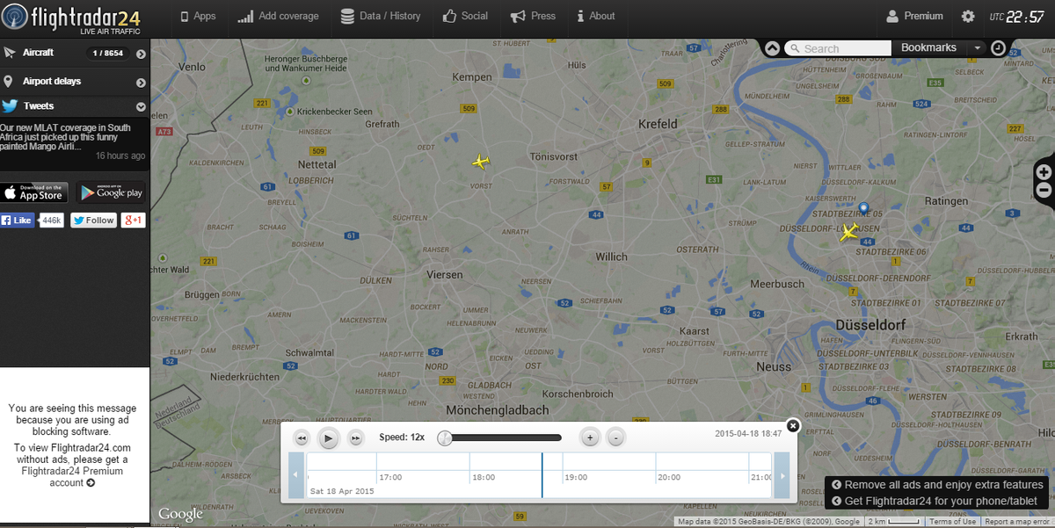Click Remove all ads and enjoy extra features
The width and height of the screenshot is (1055, 528).
coord(938,485)
